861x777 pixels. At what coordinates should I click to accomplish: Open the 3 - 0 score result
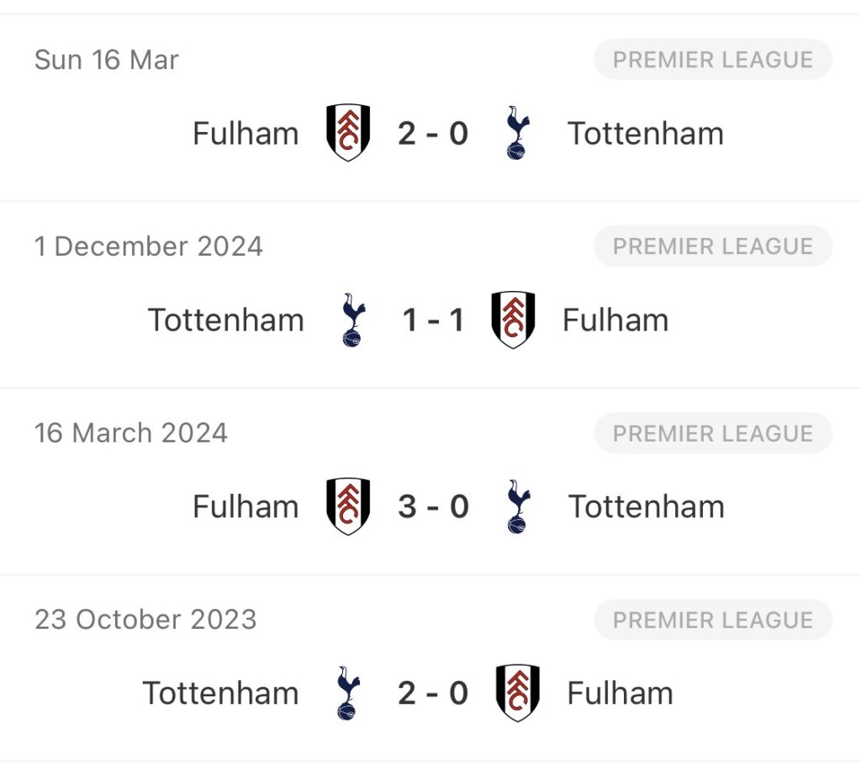coord(433,506)
